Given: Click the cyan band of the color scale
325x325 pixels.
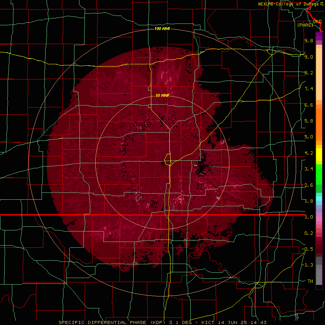Looking at the screenshot, I should 319,198.
